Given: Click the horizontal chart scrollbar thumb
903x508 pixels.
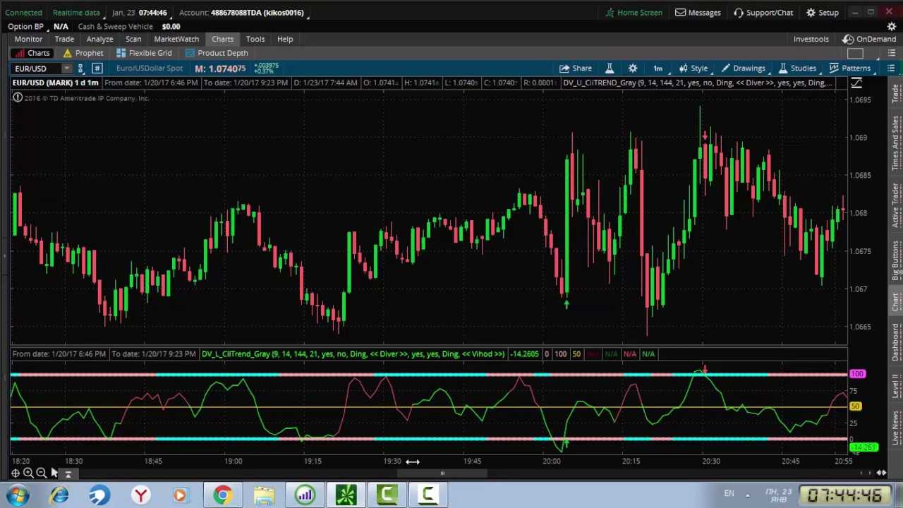Looking at the screenshot, I should point(442,473).
